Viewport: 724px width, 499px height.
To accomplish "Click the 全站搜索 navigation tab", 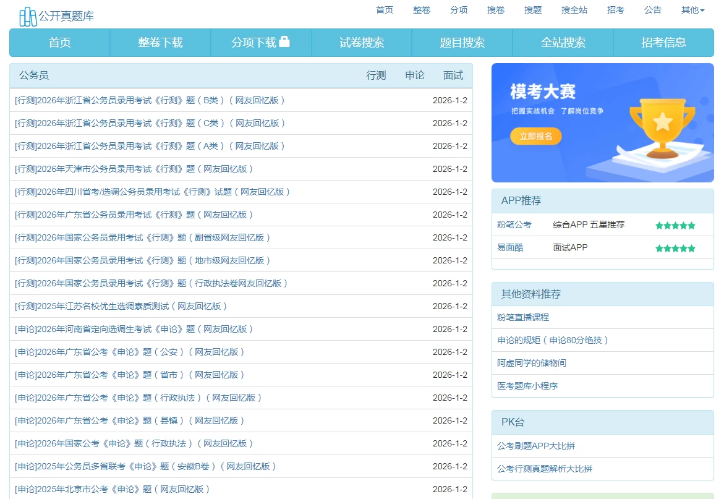I will (563, 43).
